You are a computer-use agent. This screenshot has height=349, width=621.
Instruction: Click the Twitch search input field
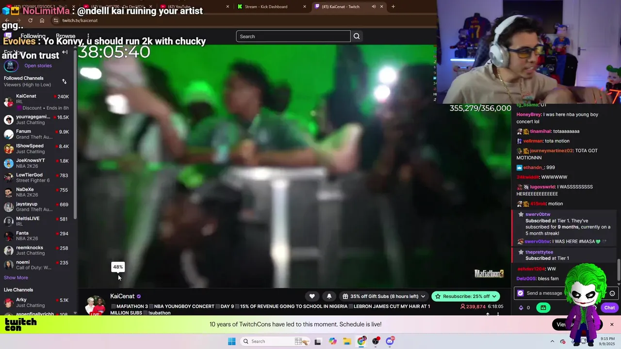[x=293, y=36]
